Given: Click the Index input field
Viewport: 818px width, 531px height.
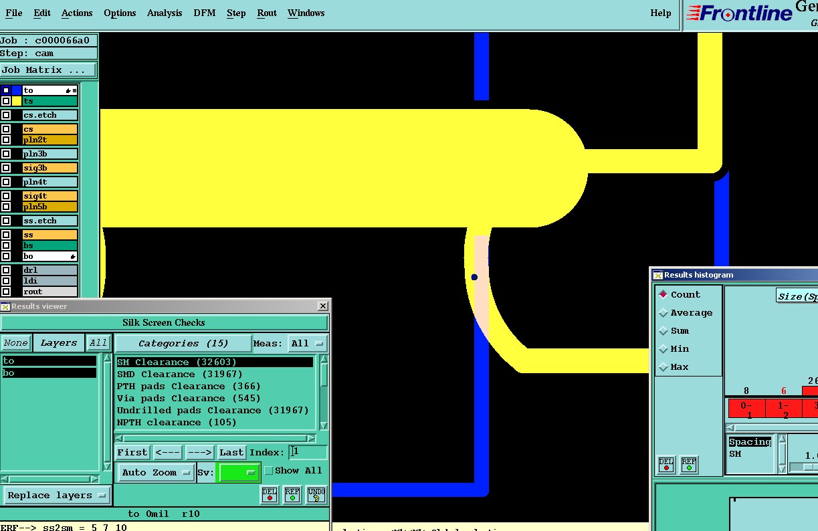Looking at the screenshot, I should pos(308,453).
